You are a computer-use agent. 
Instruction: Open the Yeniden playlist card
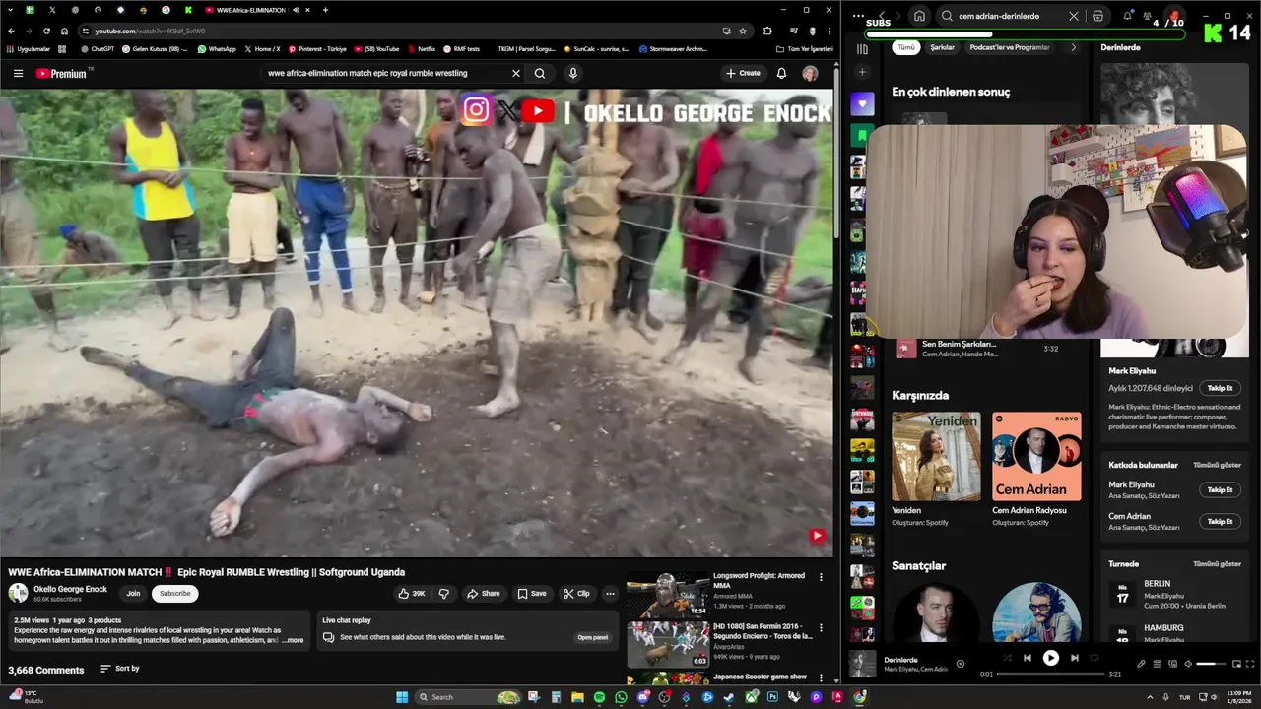936,470
